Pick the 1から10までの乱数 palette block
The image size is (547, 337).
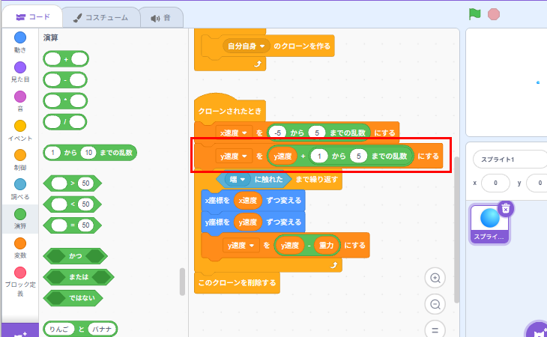[90, 153]
